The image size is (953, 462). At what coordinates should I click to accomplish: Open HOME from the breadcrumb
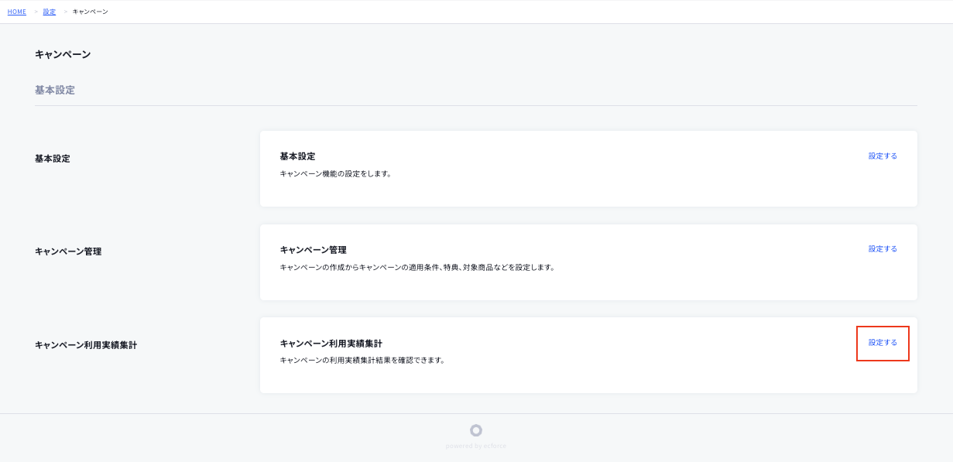pos(16,12)
